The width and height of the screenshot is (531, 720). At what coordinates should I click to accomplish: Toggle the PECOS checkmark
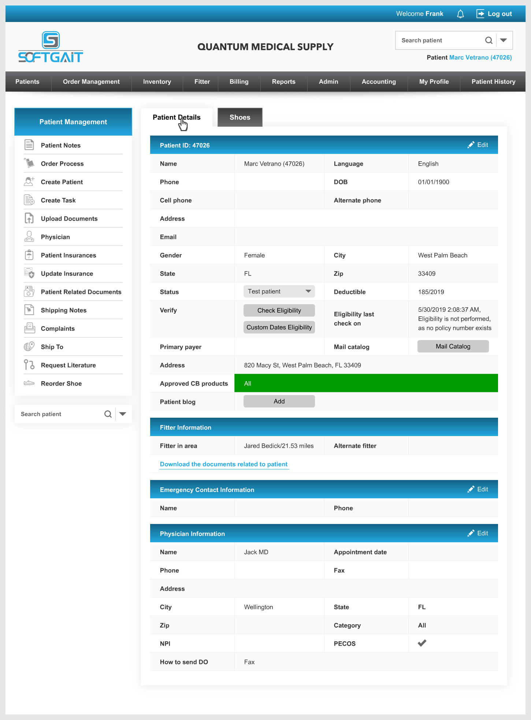[x=422, y=643]
